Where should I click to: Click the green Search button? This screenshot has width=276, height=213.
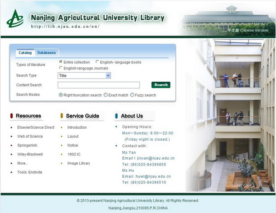(x=161, y=85)
